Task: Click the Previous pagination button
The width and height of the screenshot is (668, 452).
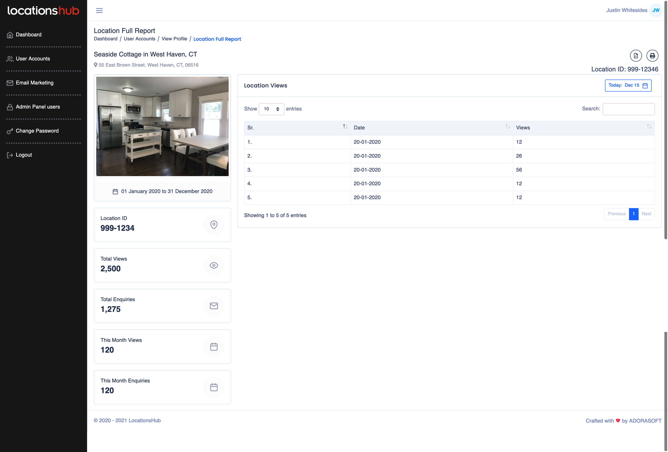Action: [616, 214]
